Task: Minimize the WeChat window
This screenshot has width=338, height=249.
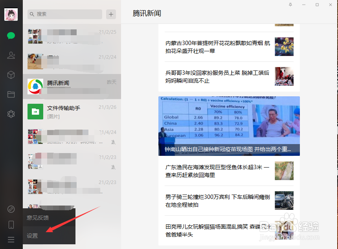Action: coord(304,5)
